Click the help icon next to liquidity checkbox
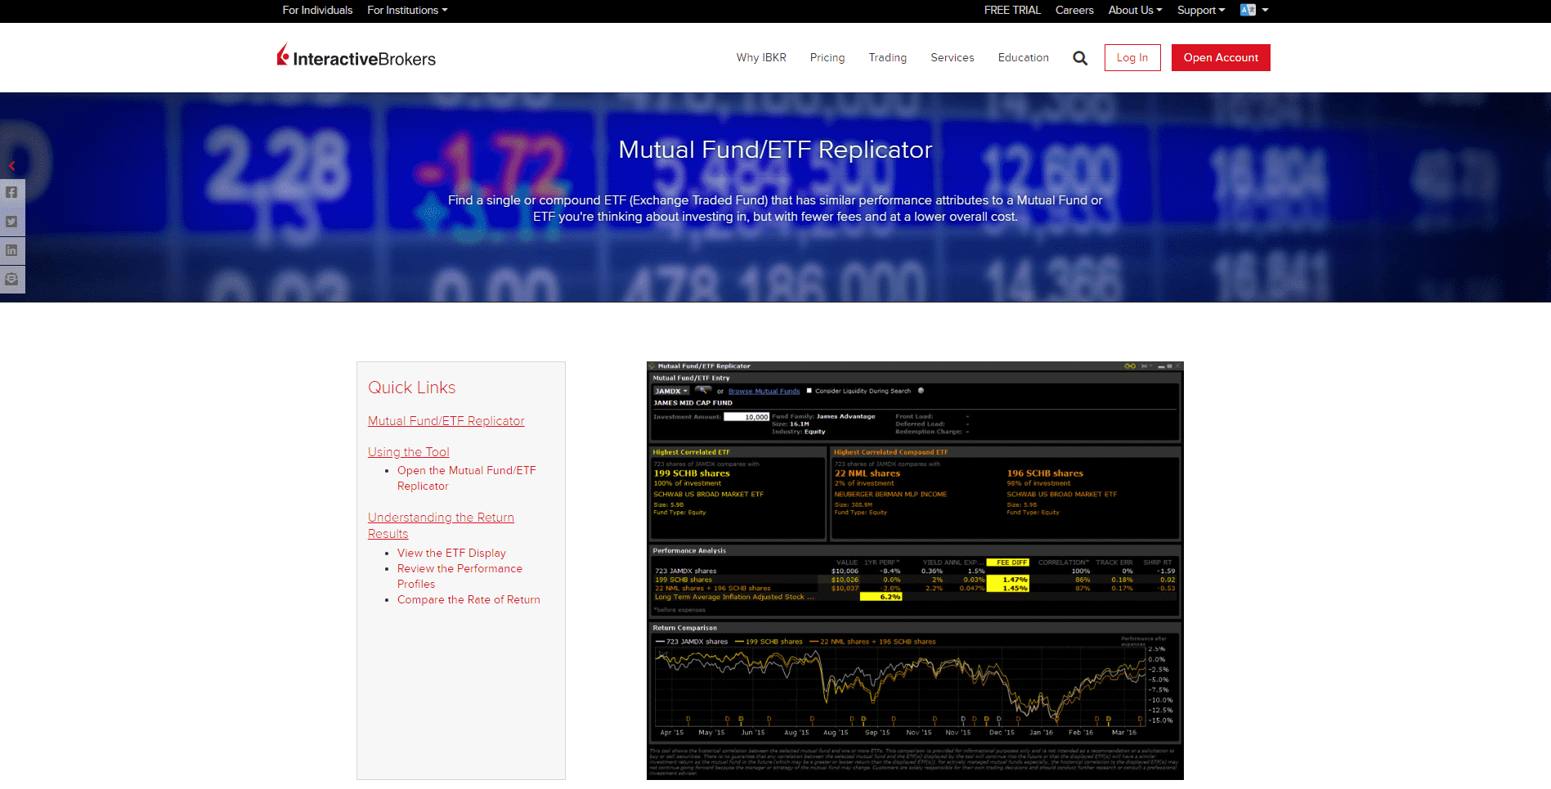1551x789 pixels. pyautogui.click(x=920, y=391)
